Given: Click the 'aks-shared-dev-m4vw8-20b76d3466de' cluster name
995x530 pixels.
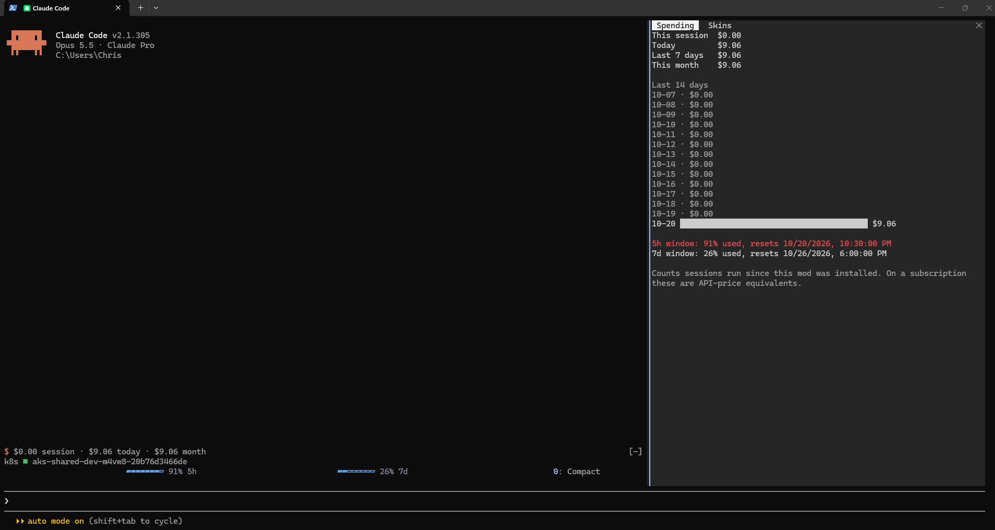Looking at the screenshot, I should (110, 462).
